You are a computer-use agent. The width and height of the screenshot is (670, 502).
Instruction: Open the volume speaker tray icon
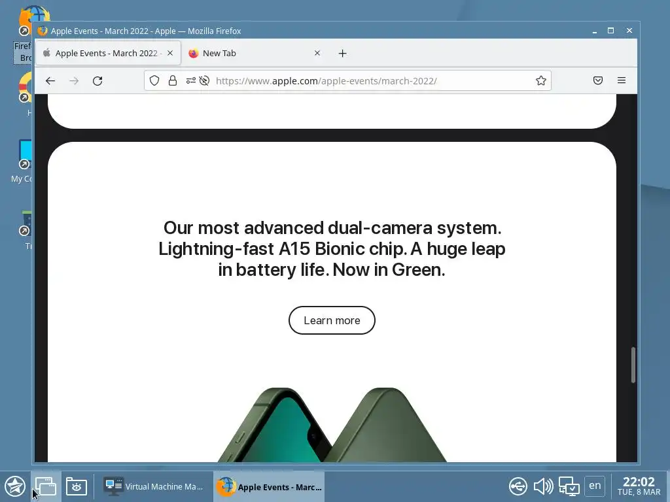pos(543,486)
